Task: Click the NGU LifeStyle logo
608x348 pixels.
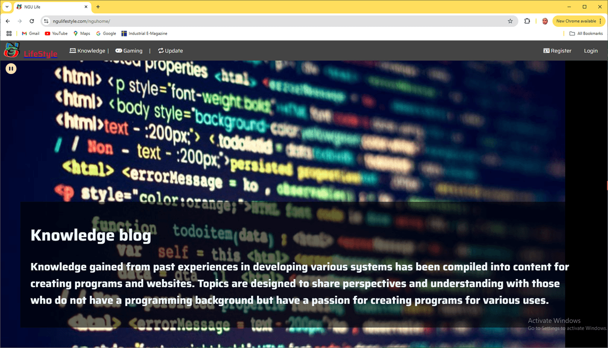Action: coord(30,51)
